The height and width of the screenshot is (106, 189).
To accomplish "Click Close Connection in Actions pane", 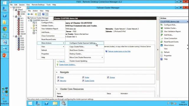I will [170, 38].
